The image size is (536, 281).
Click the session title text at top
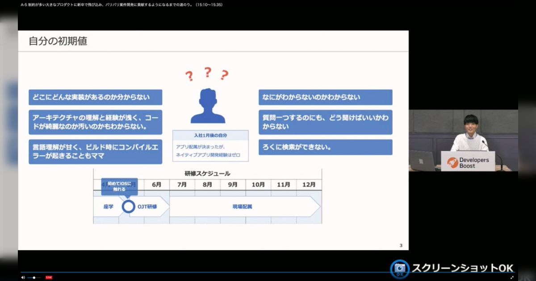pyautogui.click(x=121, y=4)
